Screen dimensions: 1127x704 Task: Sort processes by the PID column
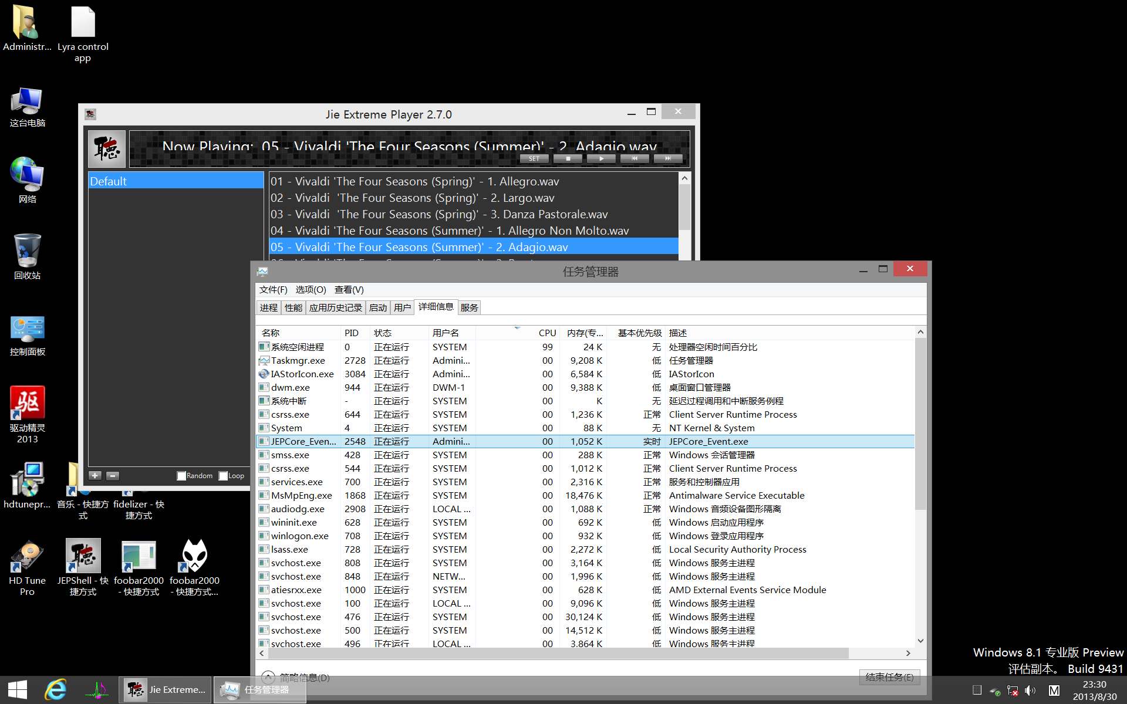coord(355,333)
